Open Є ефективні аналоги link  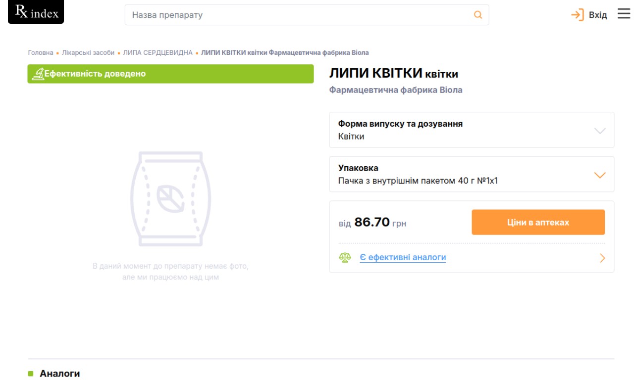click(403, 258)
